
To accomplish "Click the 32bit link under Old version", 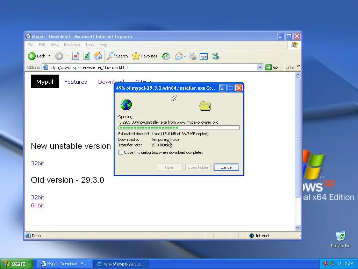I will [37, 197].
